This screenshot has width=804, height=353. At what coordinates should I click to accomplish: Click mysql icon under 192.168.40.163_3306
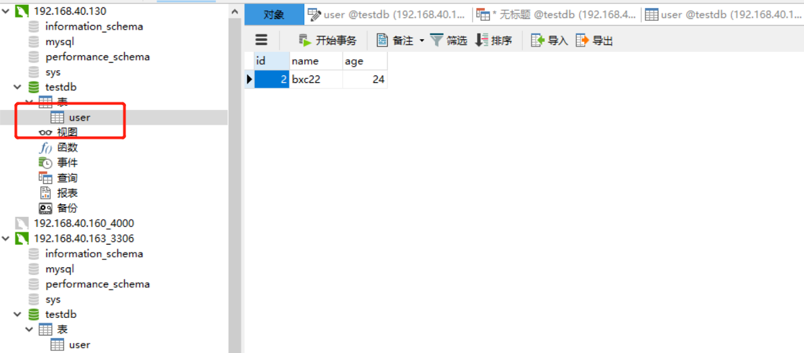point(34,269)
